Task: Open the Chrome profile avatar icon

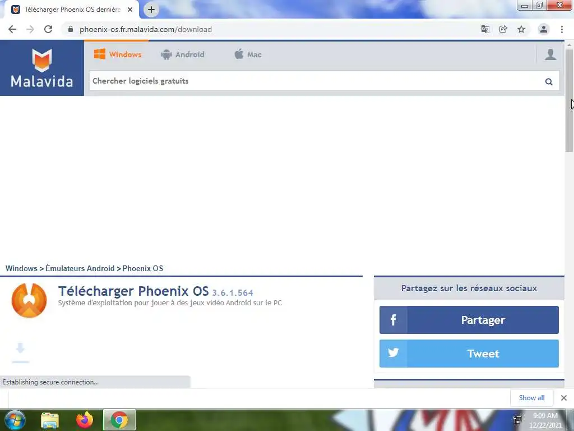Action: click(544, 29)
